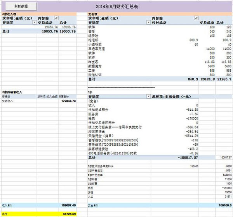Select the 20424.8 total cell

[208, 79]
